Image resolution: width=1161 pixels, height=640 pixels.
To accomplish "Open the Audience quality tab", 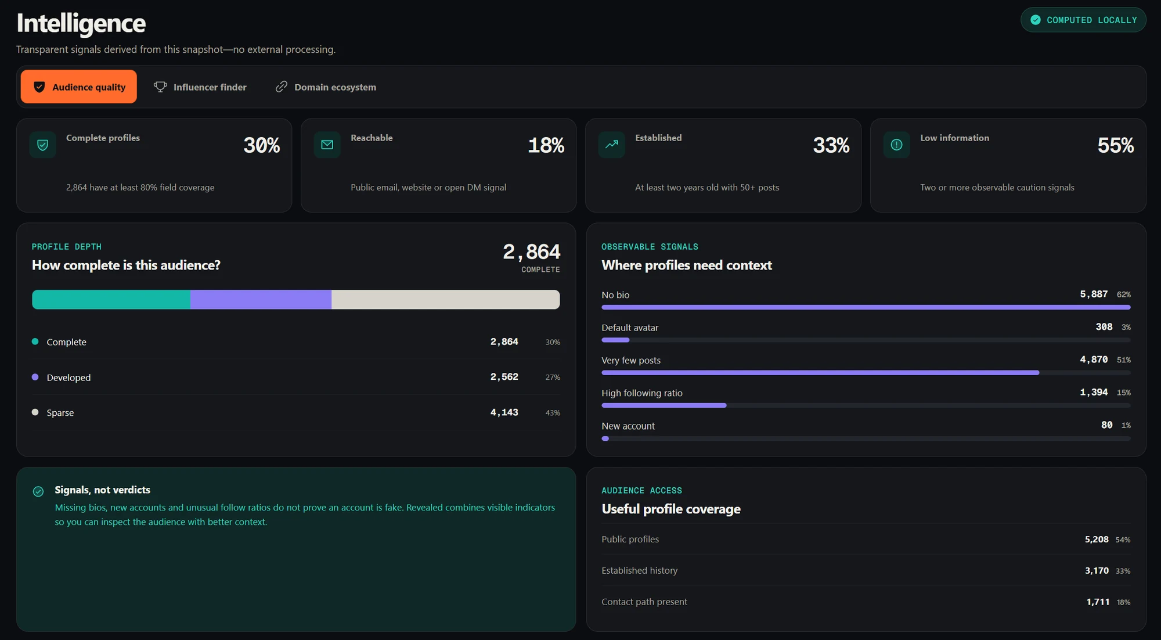I will 79,87.
